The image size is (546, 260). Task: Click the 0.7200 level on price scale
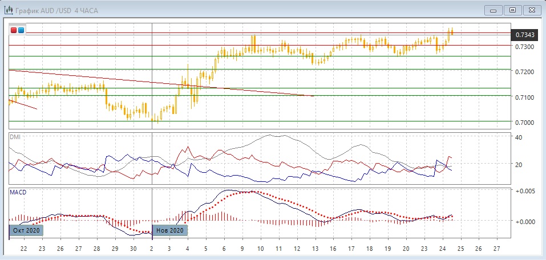point(525,72)
